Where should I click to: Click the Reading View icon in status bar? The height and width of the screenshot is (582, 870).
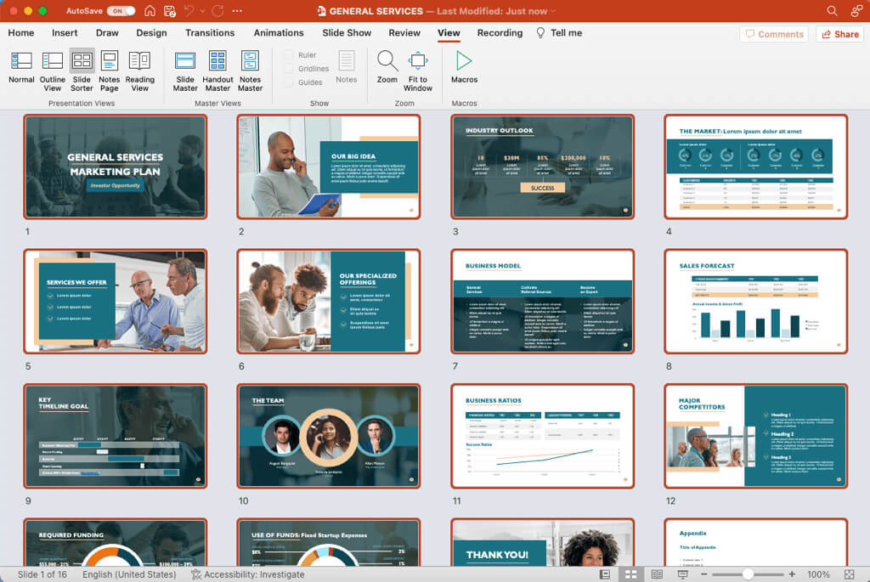pos(657,574)
